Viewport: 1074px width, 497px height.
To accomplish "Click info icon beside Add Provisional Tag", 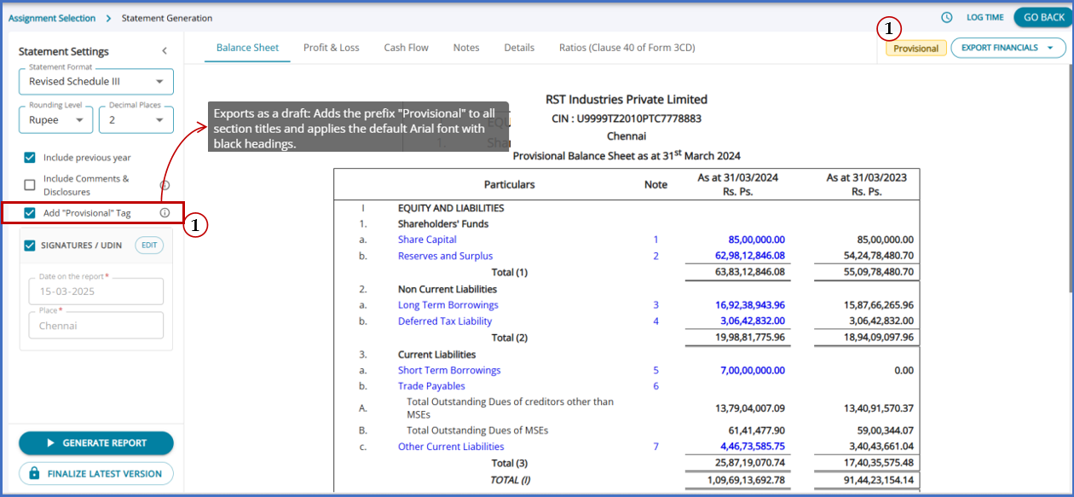I will pos(165,213).
